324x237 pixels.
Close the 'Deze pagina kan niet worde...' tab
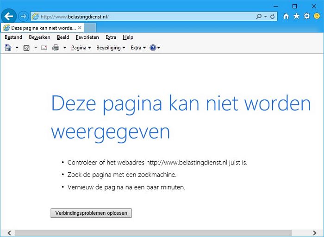click(x=80, y=28)
